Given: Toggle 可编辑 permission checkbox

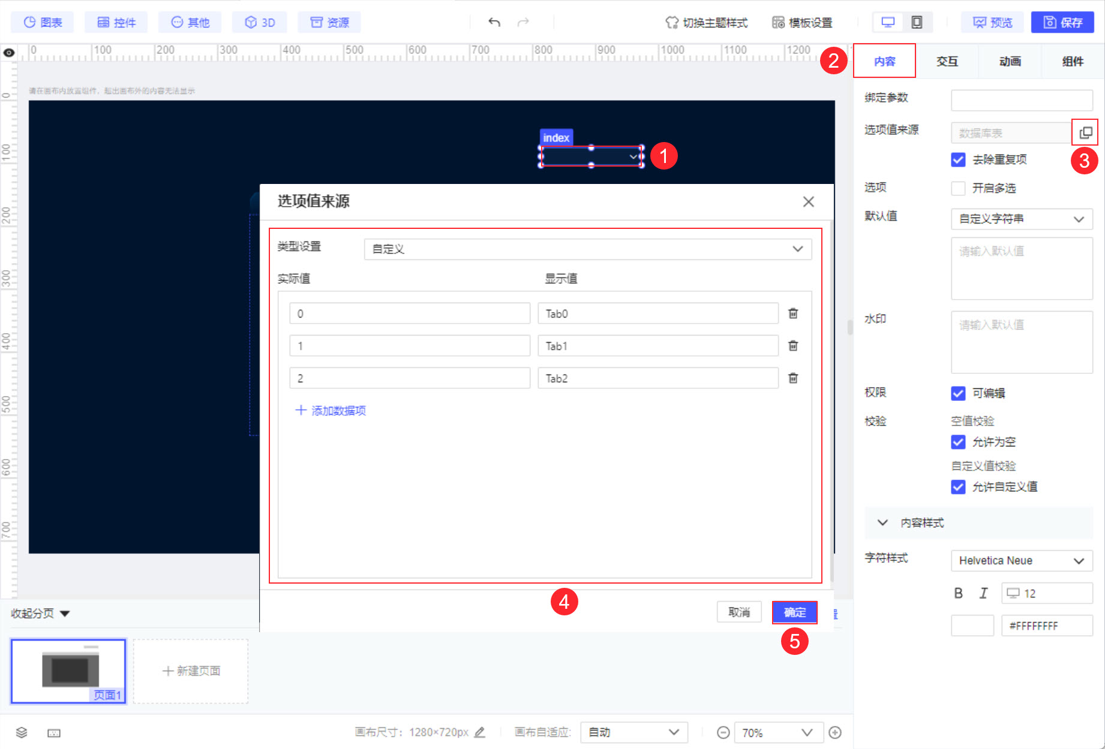Looking at the screenshot, I should click(958, 393).
